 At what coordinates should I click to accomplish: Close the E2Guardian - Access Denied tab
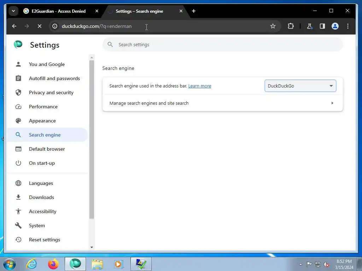pyautogui.click(x=97, y=11)
